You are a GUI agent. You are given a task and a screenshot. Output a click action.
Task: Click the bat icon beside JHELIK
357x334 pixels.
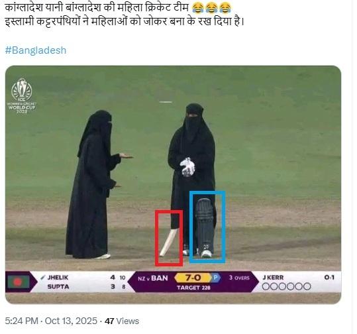click(x=42, y=278)
